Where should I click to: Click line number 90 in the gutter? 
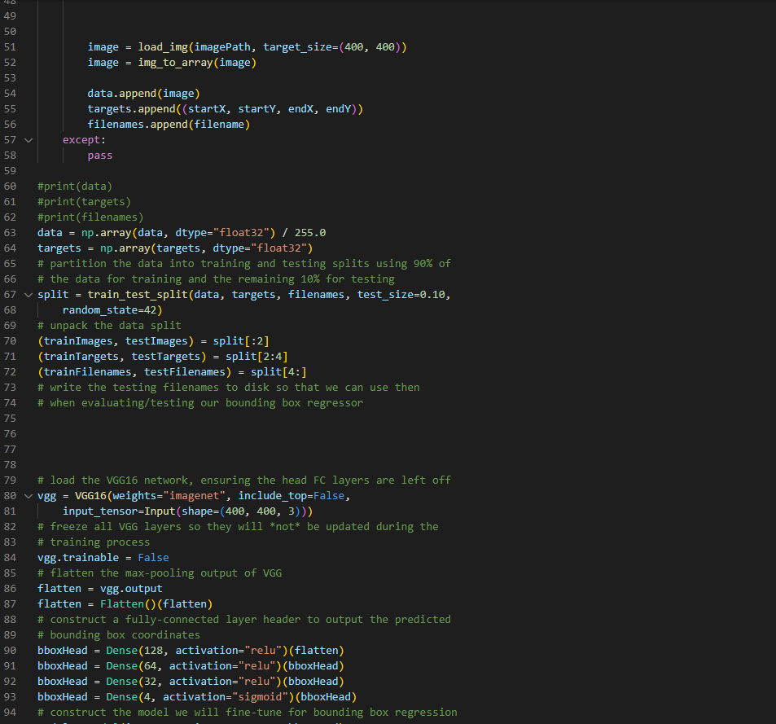(x=10, y=650)
